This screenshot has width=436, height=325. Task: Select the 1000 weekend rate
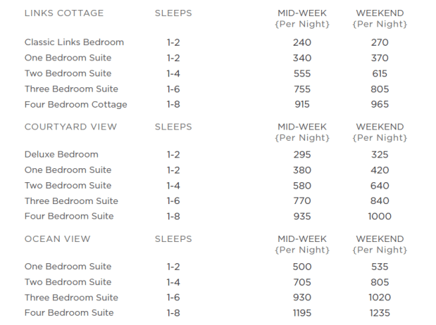click(x=380, y=217)
